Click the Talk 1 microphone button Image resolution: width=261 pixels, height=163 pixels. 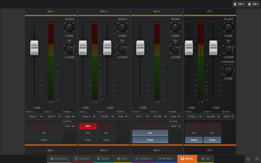tap(239, 4)
